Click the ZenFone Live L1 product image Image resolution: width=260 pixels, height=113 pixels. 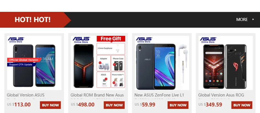point(162,63)
